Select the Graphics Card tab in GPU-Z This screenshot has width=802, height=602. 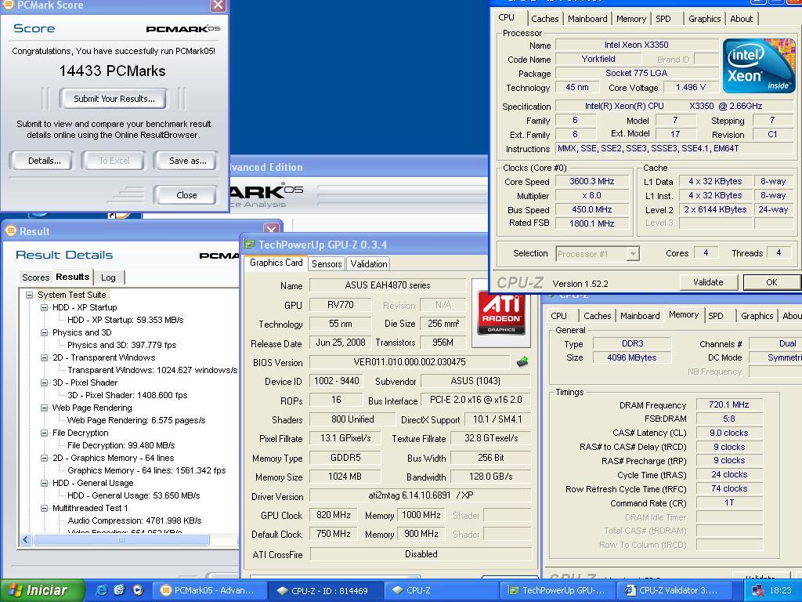[x=276, y=263]
